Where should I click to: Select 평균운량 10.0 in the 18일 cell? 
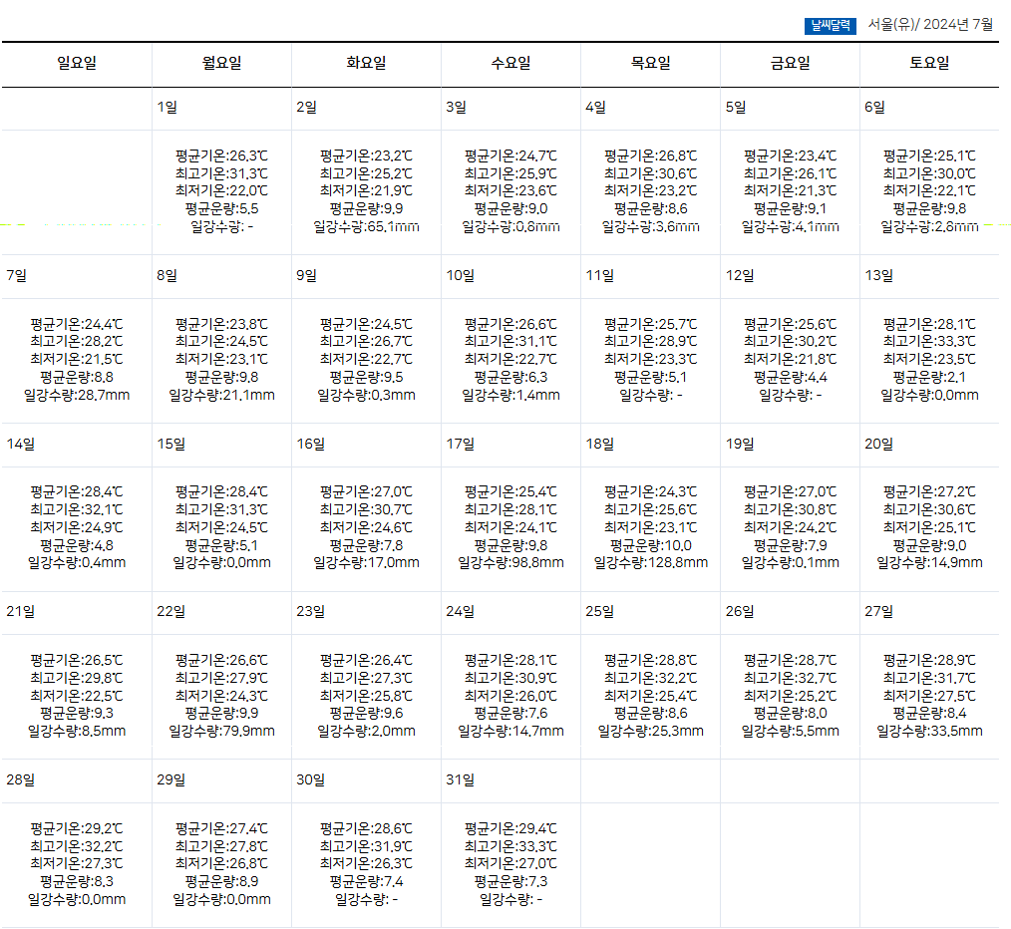click(x=650, y=545)
